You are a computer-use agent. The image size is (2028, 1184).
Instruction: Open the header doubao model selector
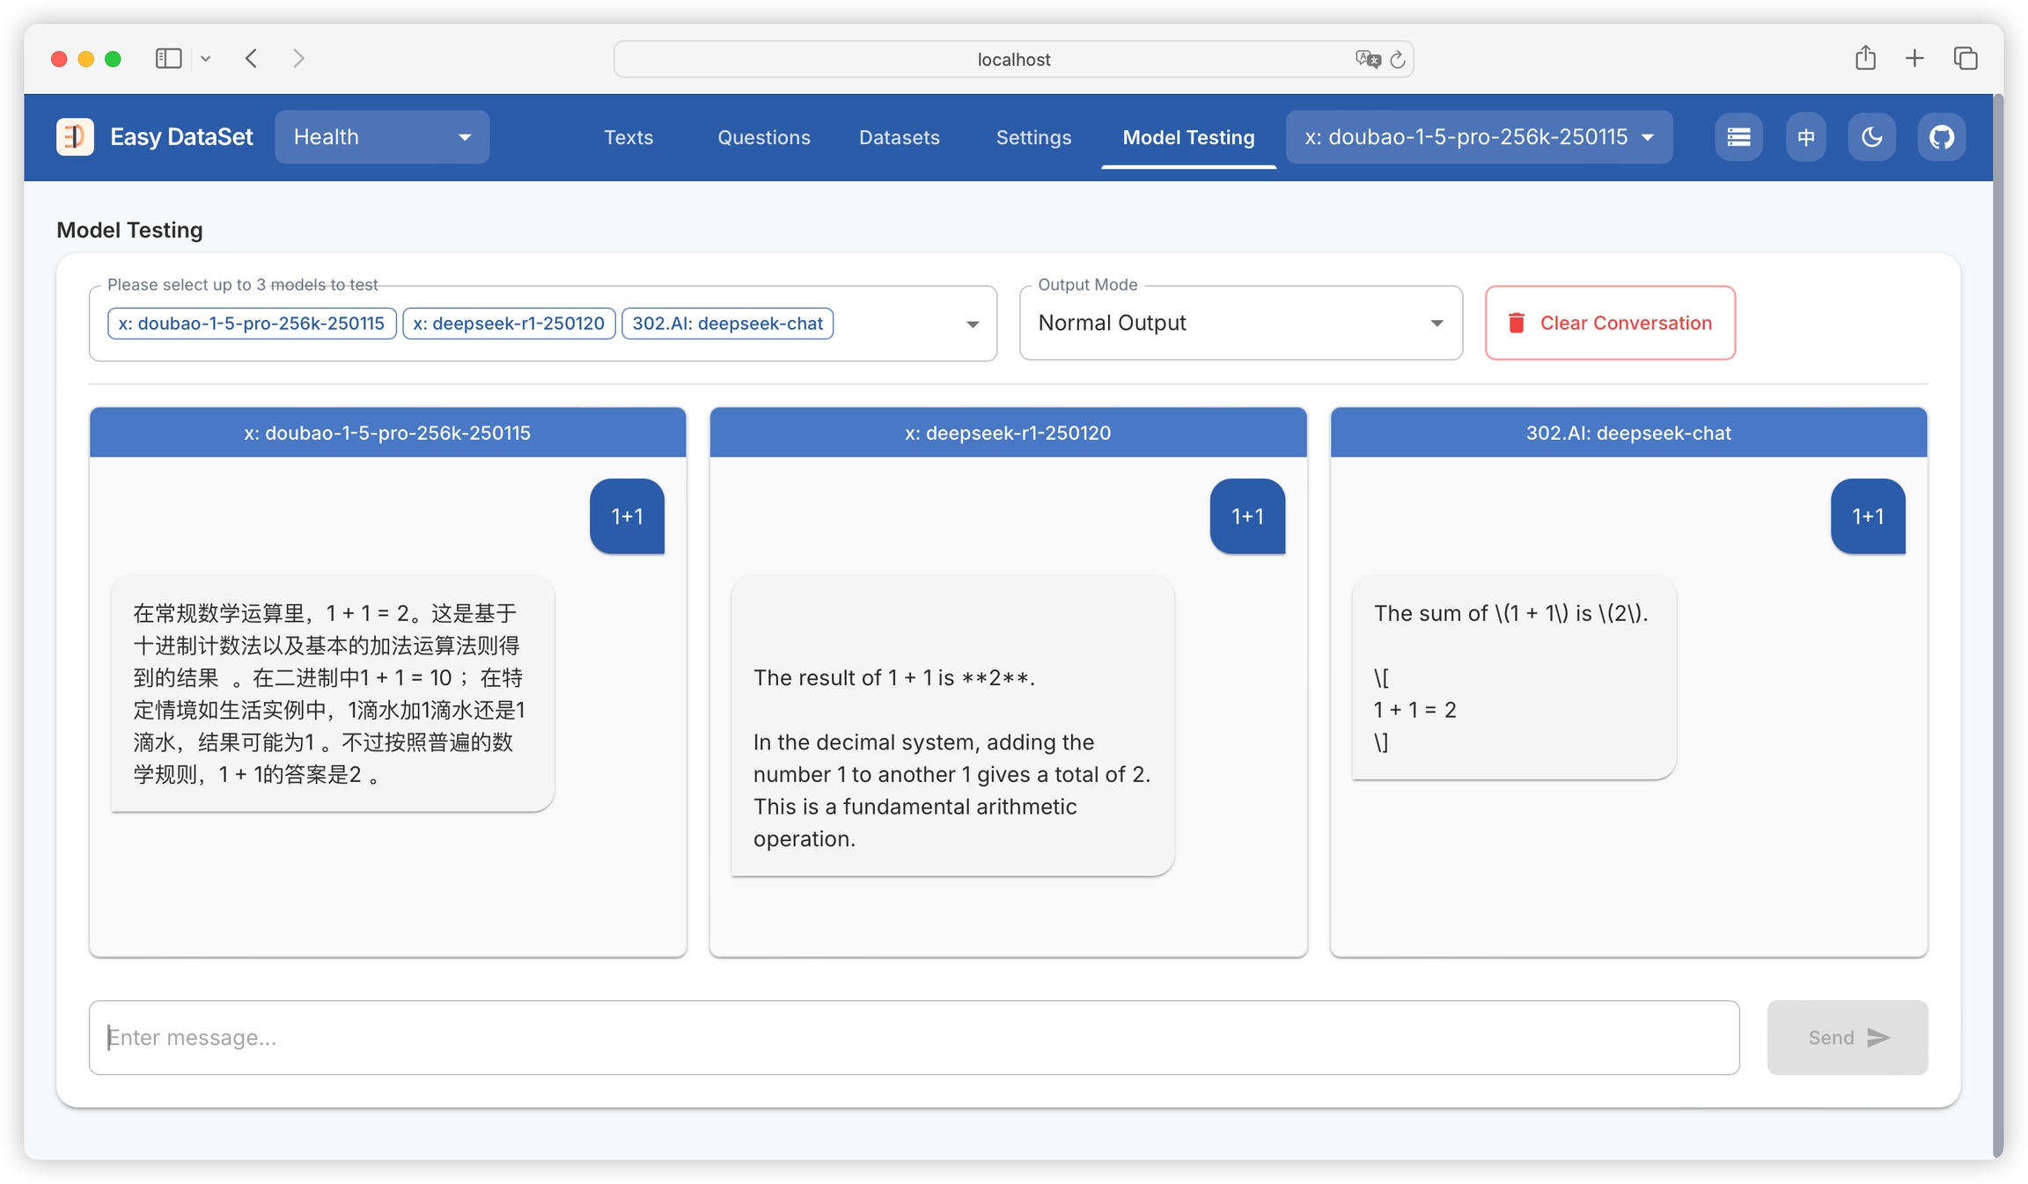1479,137
